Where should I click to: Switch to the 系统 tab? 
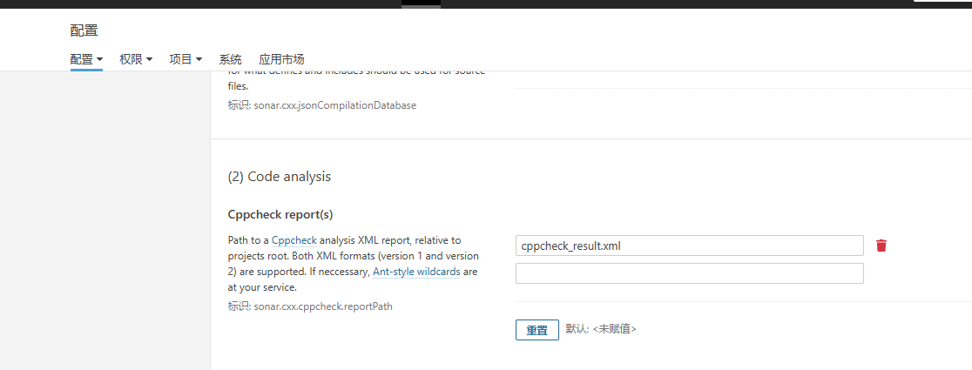(230, 59)
